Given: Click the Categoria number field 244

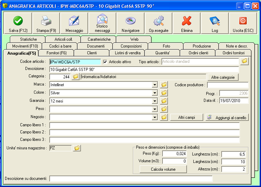Looking at the screenshot, I should 60,77.
